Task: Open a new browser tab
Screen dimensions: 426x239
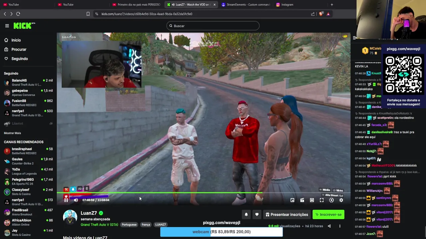Action: pos(332,5)
